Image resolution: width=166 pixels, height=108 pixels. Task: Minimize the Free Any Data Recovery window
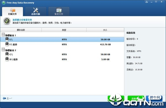click(x=152, y=2)
